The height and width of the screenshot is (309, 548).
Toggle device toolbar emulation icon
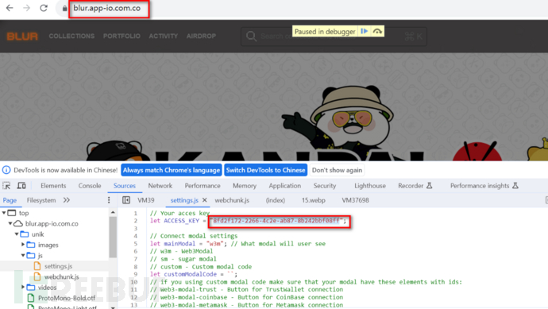coord(21,186)
